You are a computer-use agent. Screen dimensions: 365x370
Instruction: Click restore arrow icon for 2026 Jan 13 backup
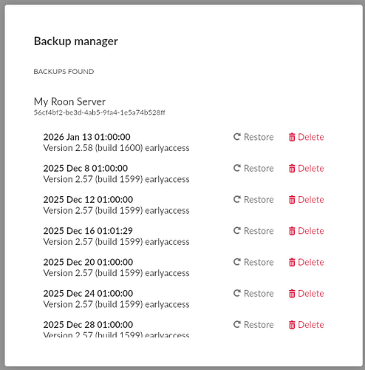pyautogui.click(x=237, y=137)
